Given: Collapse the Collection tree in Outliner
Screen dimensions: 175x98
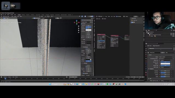Looking at the screenshot, I should click(147, 33).
